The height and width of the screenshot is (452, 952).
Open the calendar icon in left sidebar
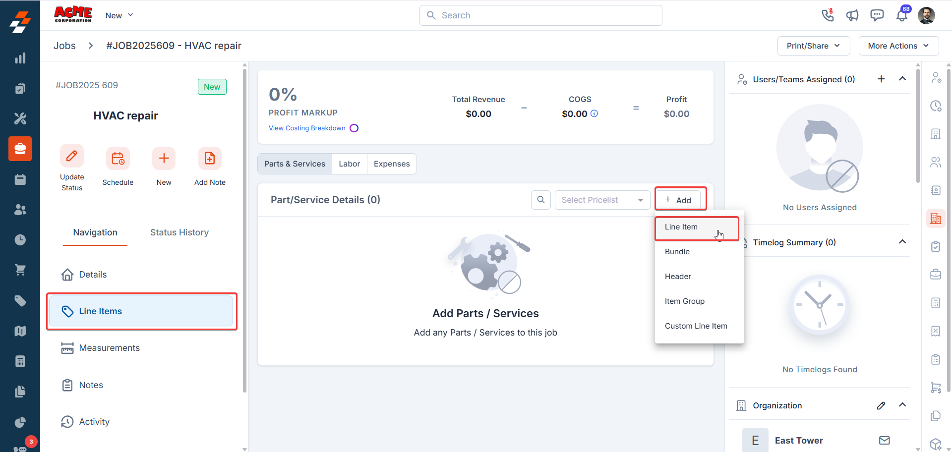20,179
